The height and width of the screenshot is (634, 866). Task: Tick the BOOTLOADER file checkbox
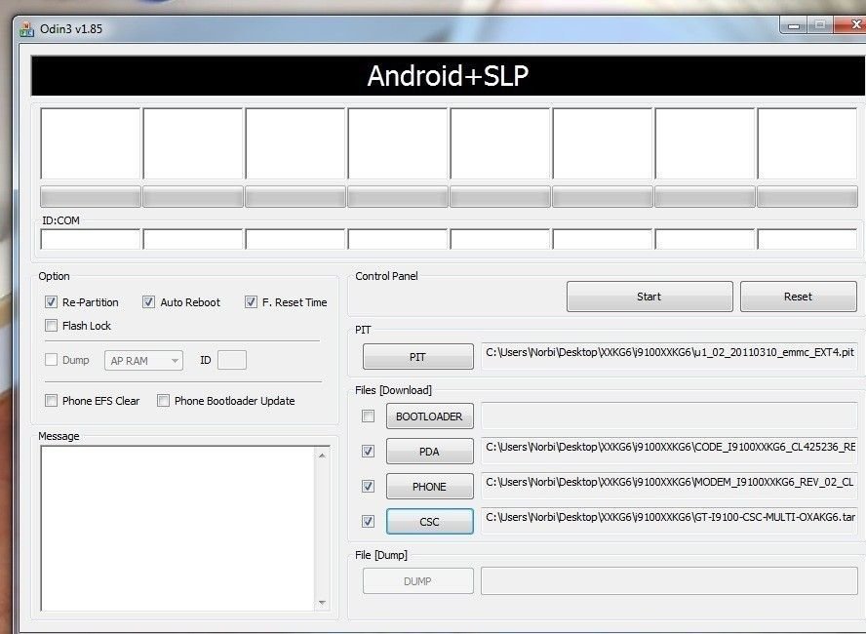pos(368,416)
